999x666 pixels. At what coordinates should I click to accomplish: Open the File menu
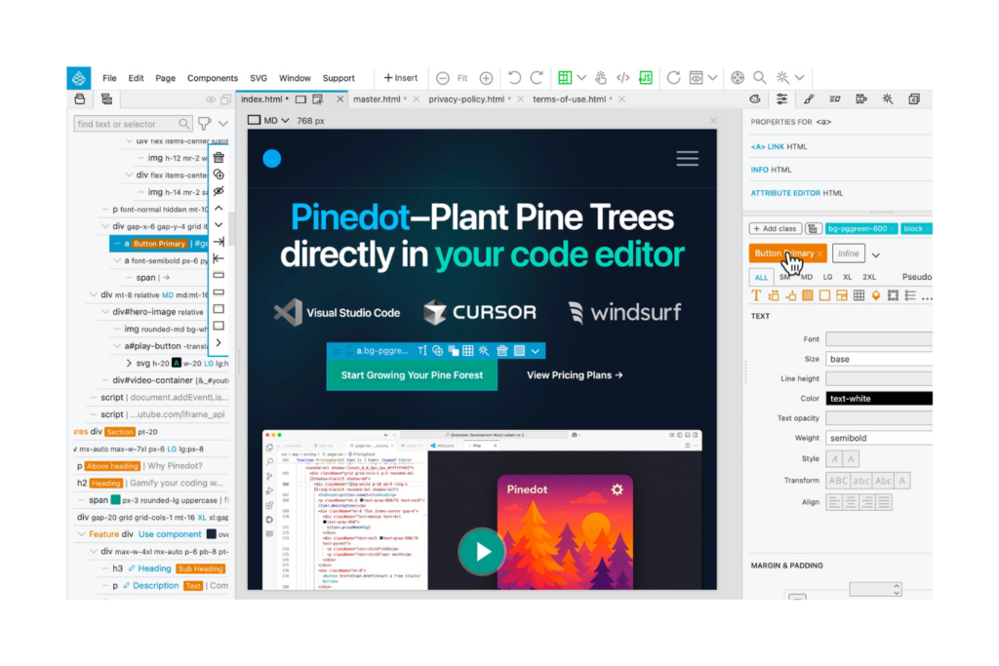pos(109,78)
